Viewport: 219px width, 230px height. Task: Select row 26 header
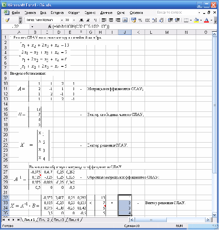click(5, 167)
